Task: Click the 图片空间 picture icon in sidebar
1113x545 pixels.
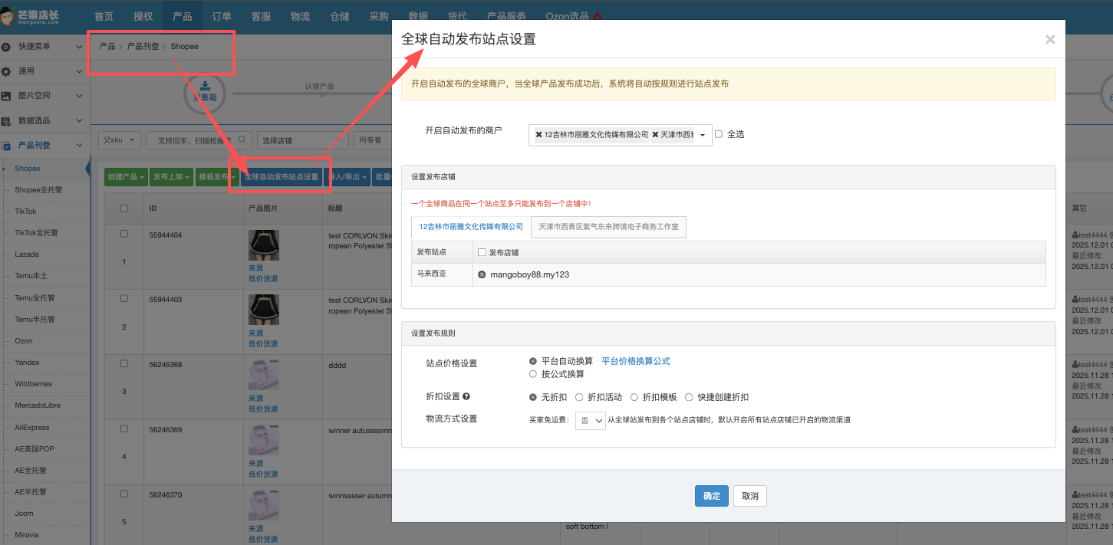Action: (x=7, y=96)
